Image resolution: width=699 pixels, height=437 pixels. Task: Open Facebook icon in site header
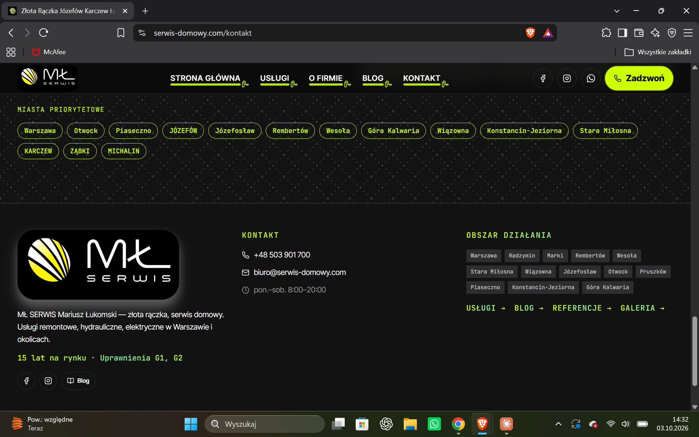543,78
